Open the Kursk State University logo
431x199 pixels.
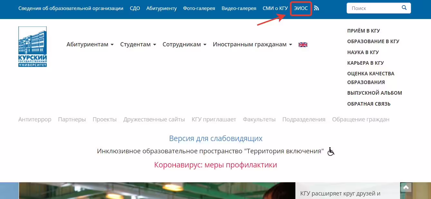[33, 47]
